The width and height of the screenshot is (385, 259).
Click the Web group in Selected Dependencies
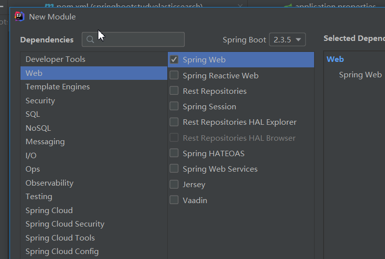tap(335, 59)
